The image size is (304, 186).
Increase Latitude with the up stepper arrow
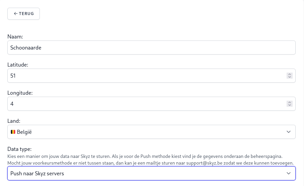click(290, 74)
